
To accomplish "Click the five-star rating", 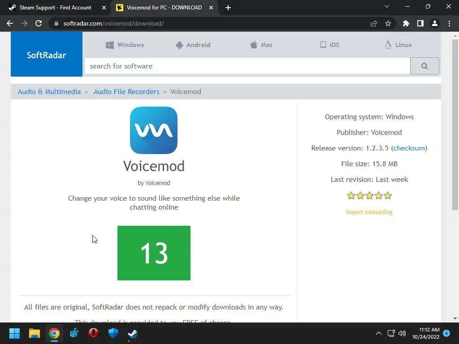I will pos(369,195).
